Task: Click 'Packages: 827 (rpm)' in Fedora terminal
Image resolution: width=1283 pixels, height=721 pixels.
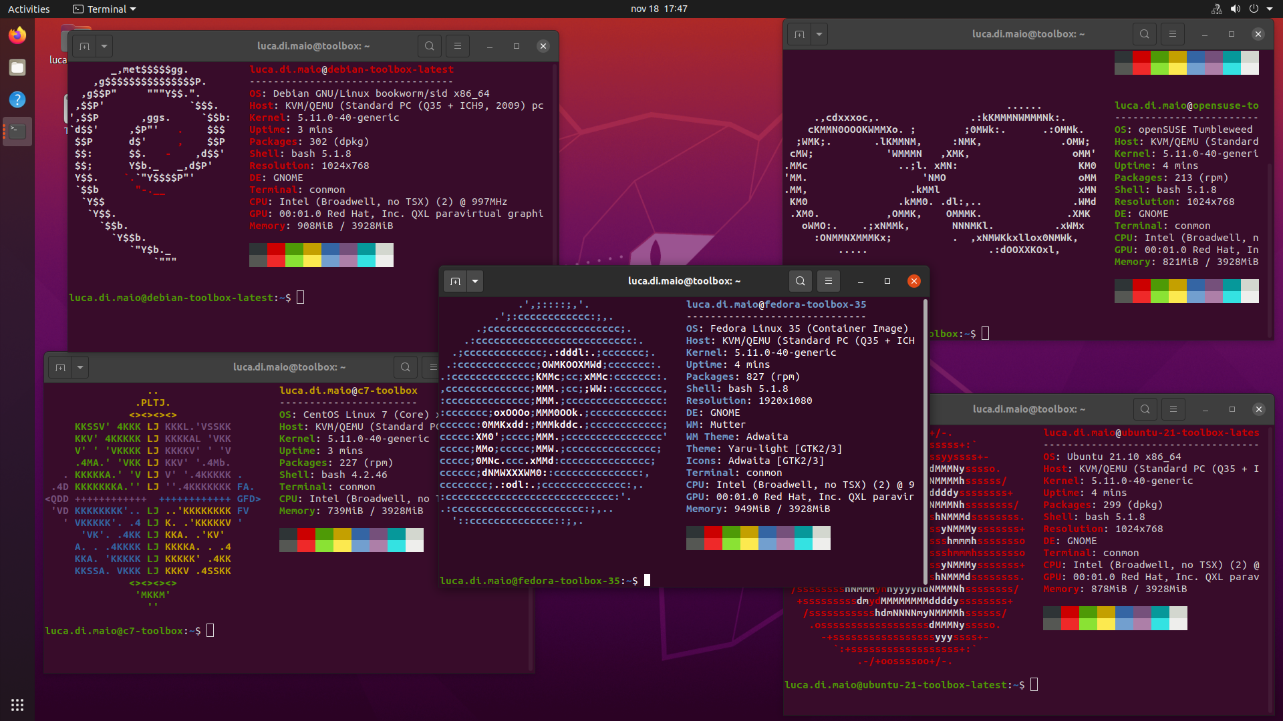Action: click(x=743, y=377)
